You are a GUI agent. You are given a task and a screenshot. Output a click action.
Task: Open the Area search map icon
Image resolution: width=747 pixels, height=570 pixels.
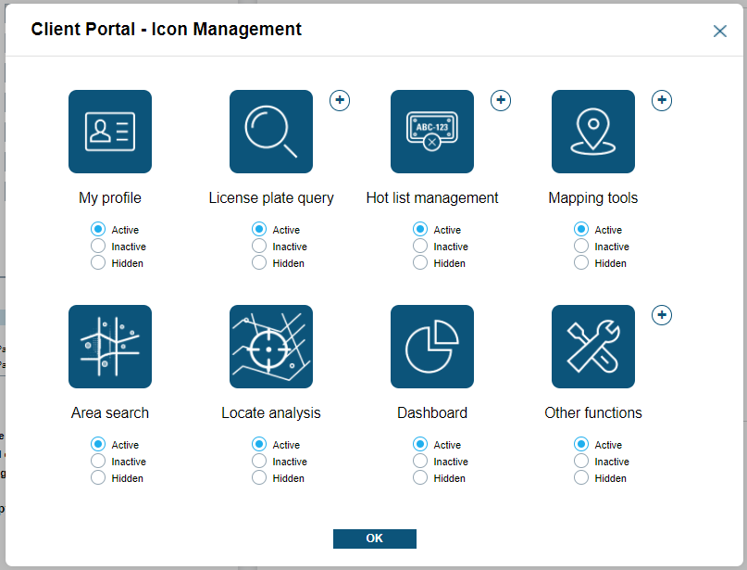[x=110, y=347]
